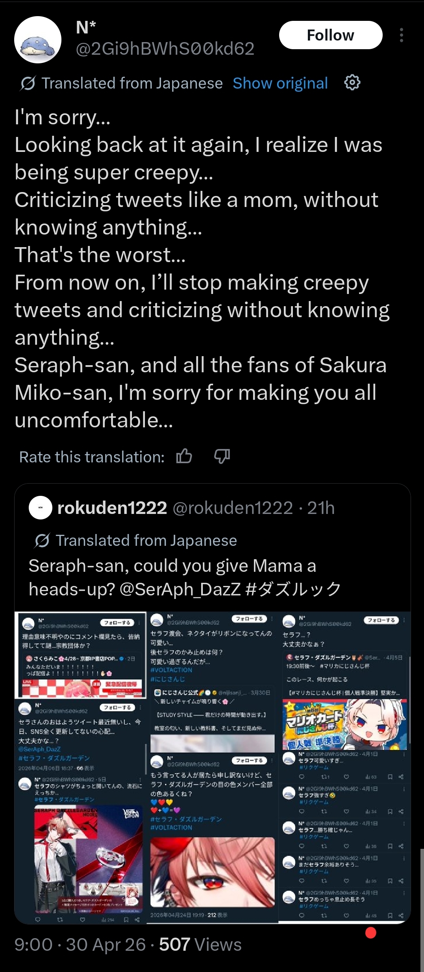Click the red recording dot indicator
424x972 pixels.
371,933
